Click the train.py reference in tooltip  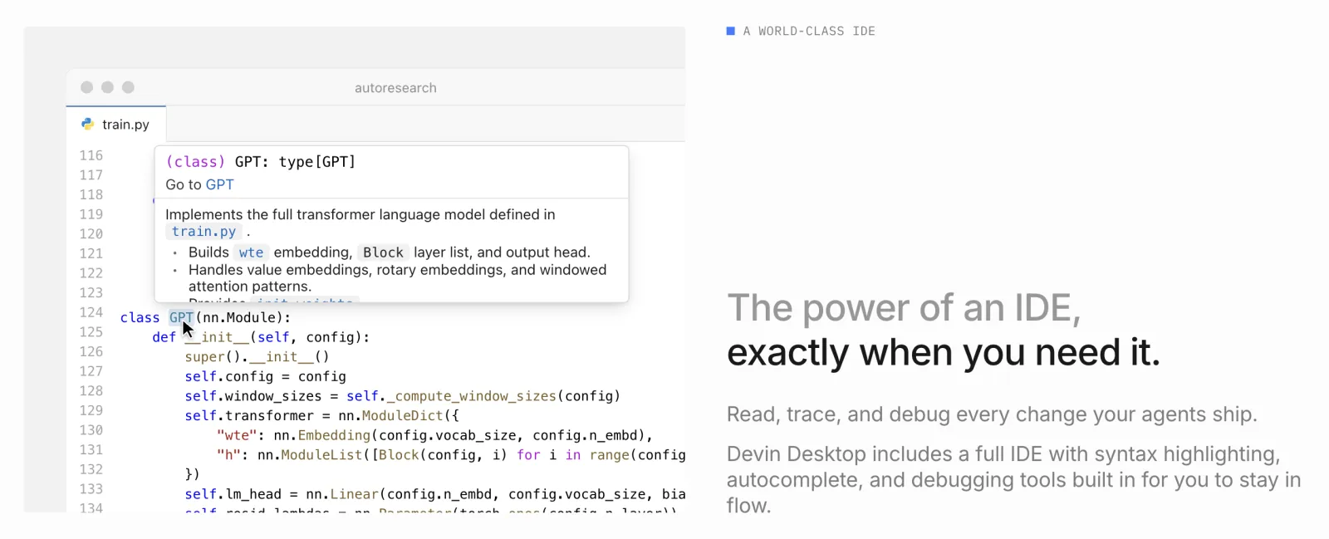[x=204, y=232]
